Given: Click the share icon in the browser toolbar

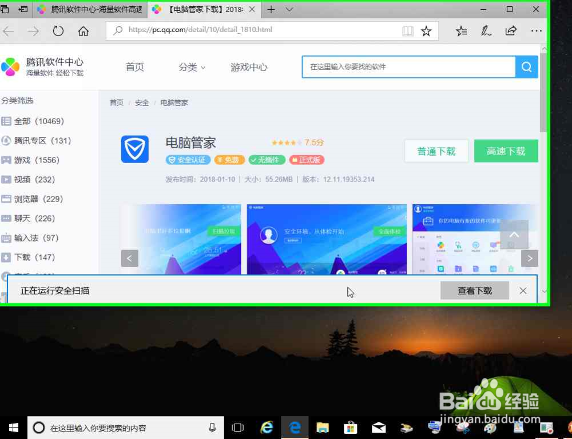Looking at the screenshot, I should coord(511,31).
